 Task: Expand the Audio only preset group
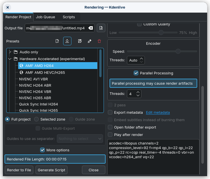click(10, 52)
